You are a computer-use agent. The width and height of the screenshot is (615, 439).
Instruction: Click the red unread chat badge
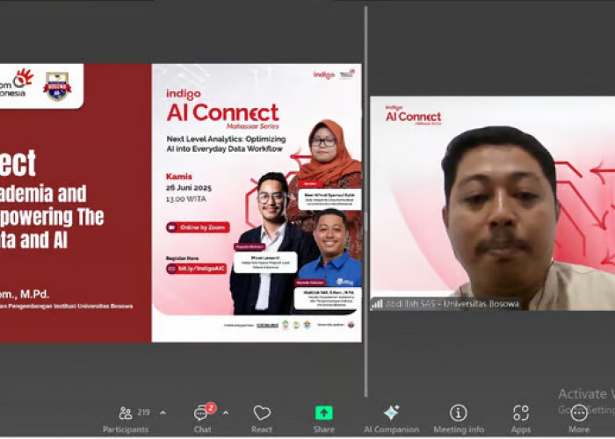coord(211,408)
